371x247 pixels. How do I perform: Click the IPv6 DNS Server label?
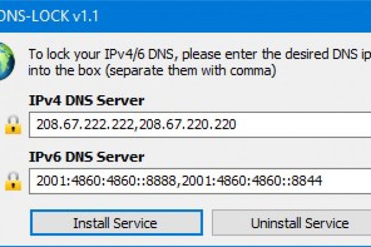86,157
